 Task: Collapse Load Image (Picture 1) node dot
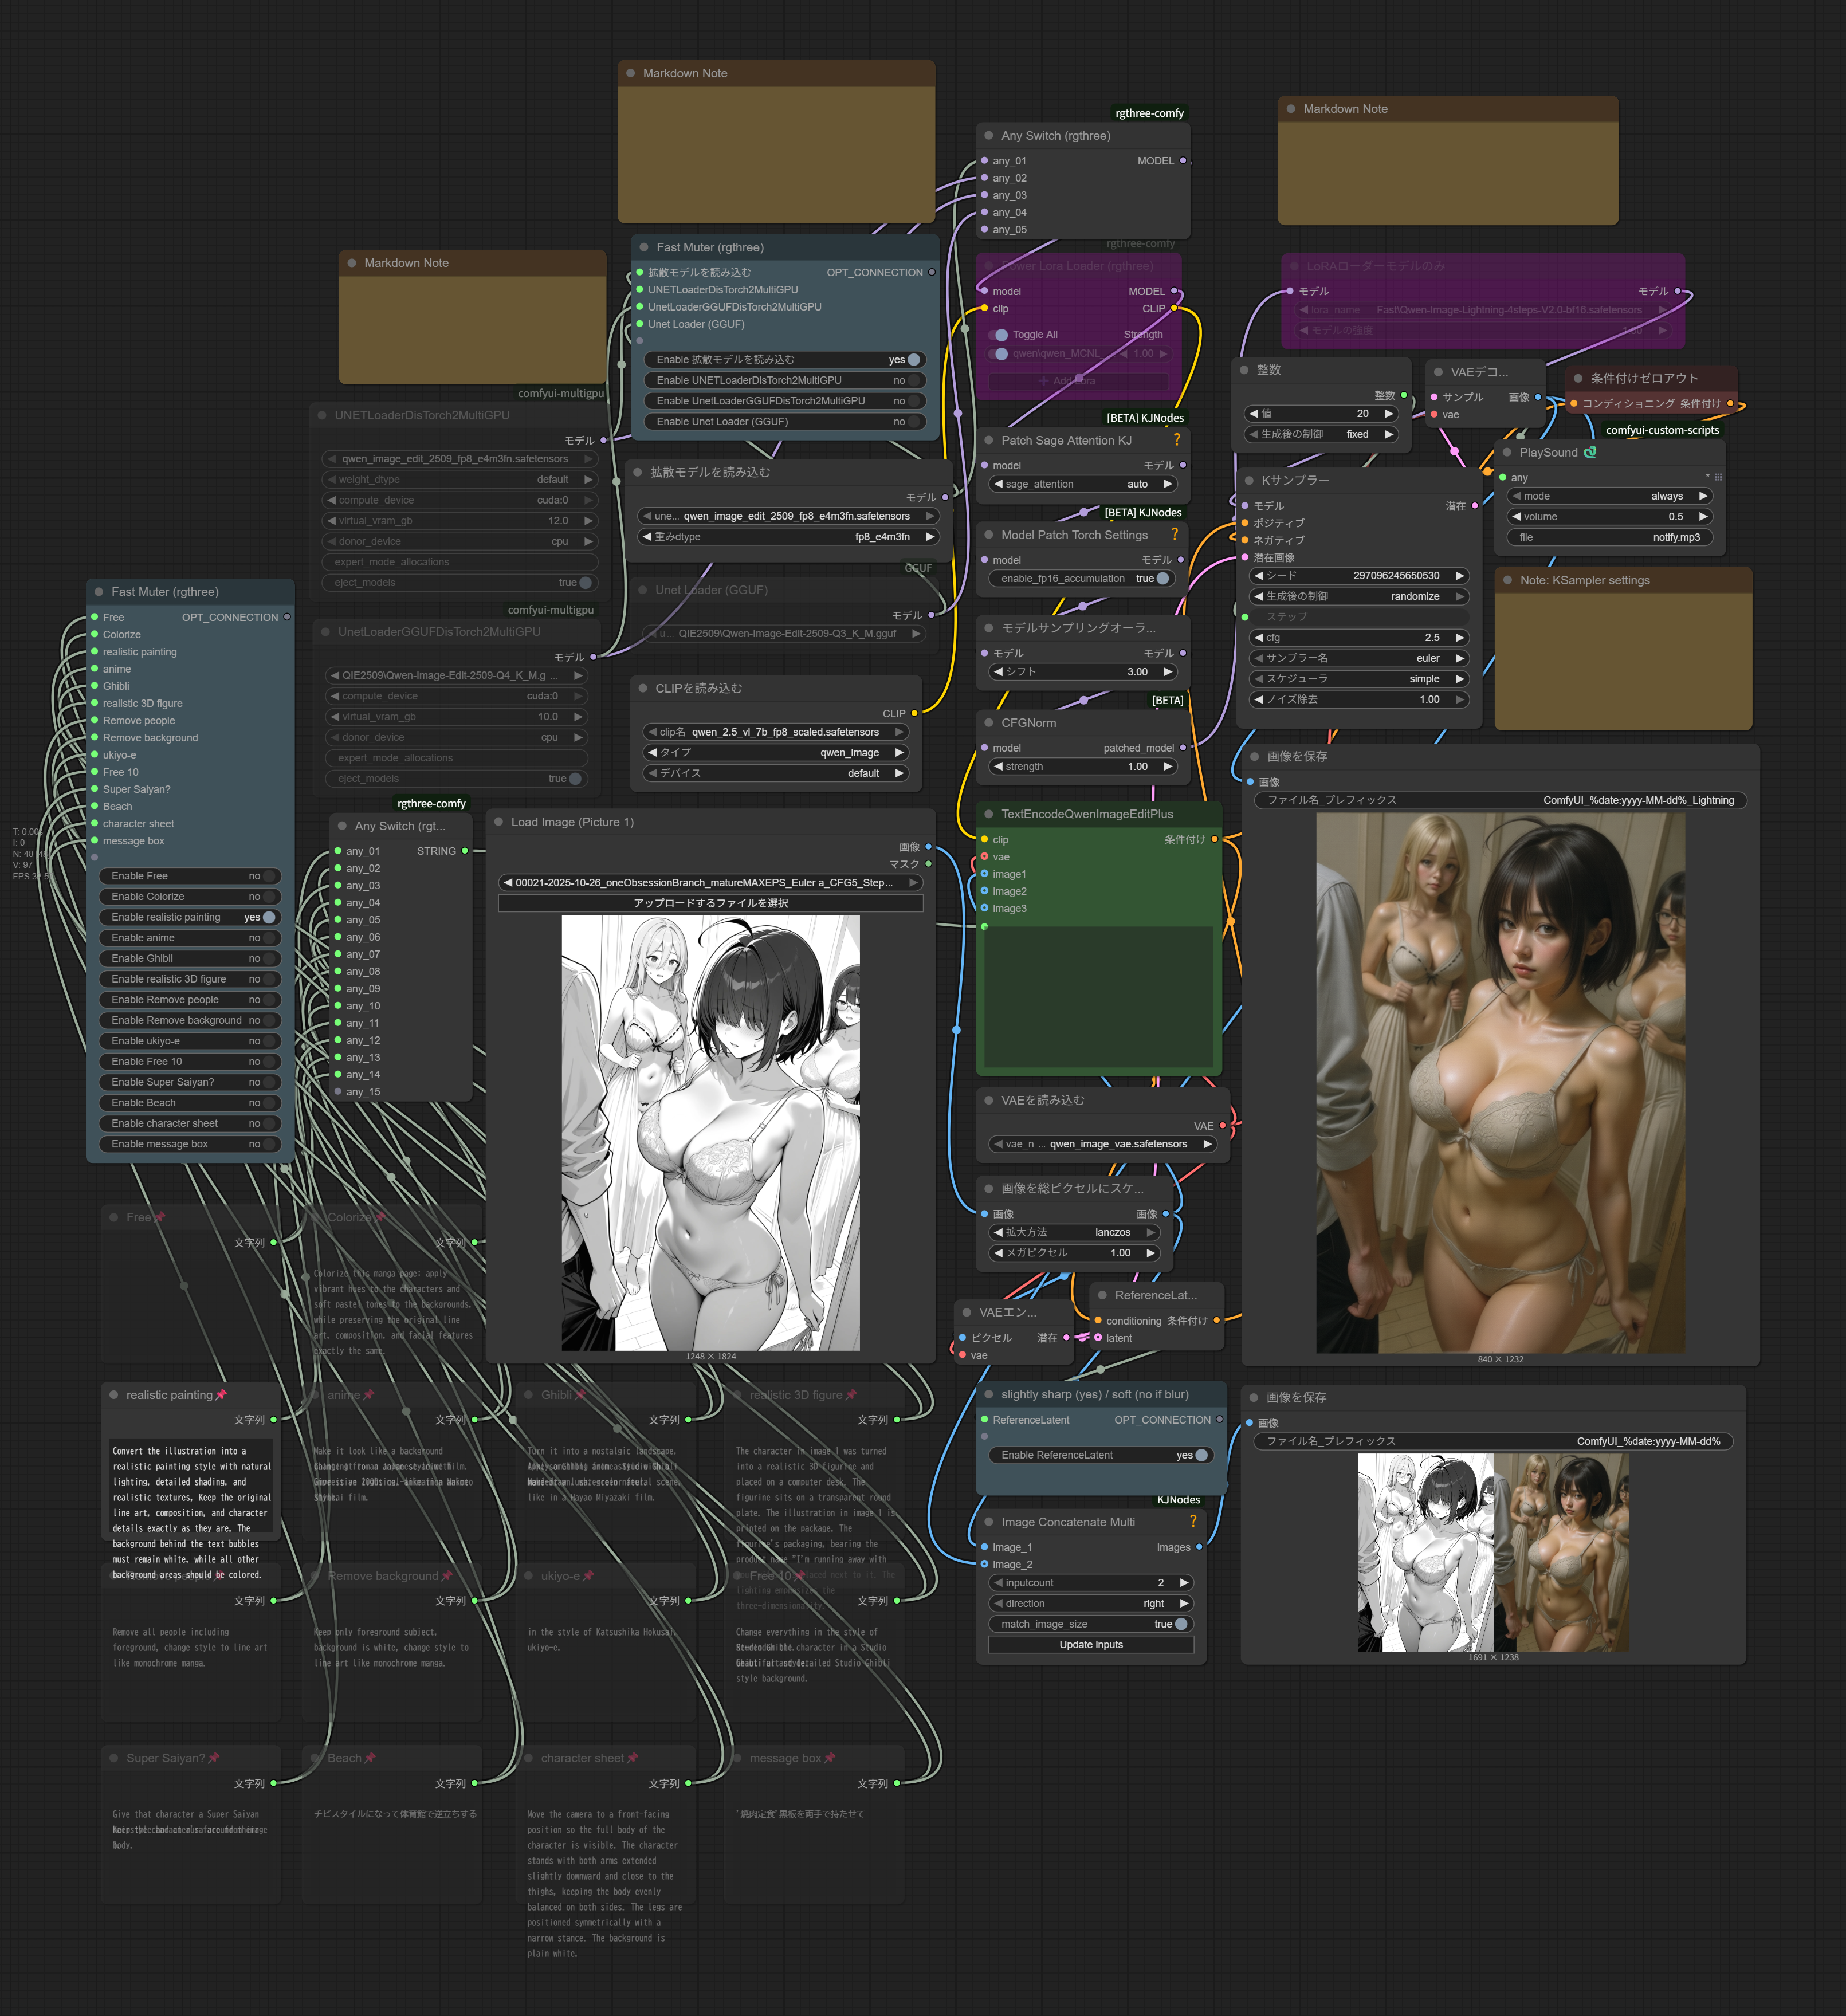click(499, 822)
